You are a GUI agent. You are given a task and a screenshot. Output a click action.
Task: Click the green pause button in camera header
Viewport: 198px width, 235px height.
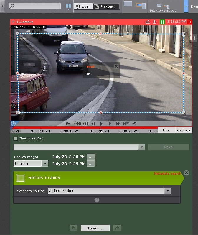(162, 22)
